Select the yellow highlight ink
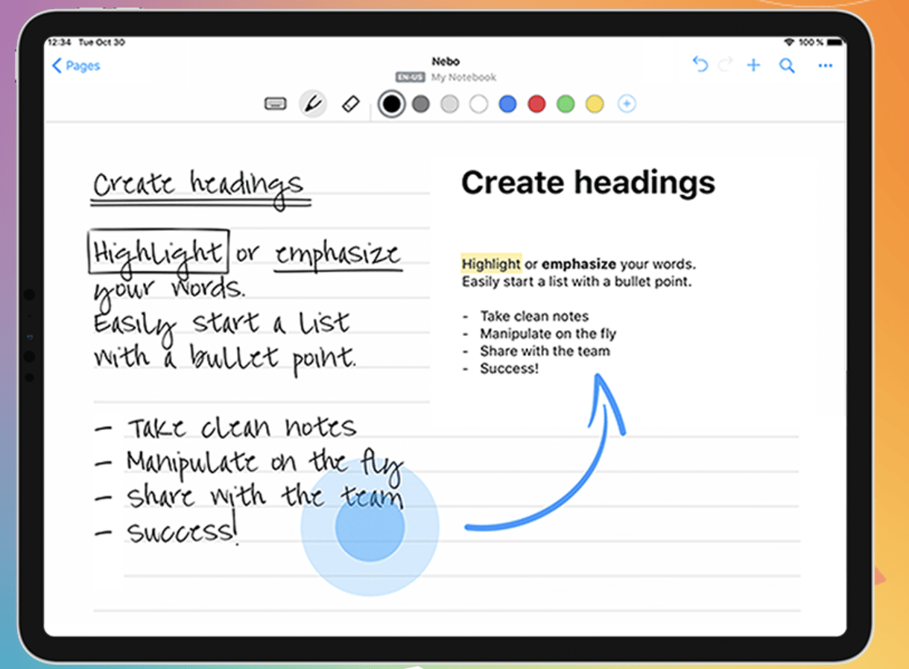The image size is (909, 669). click(595, 104)
